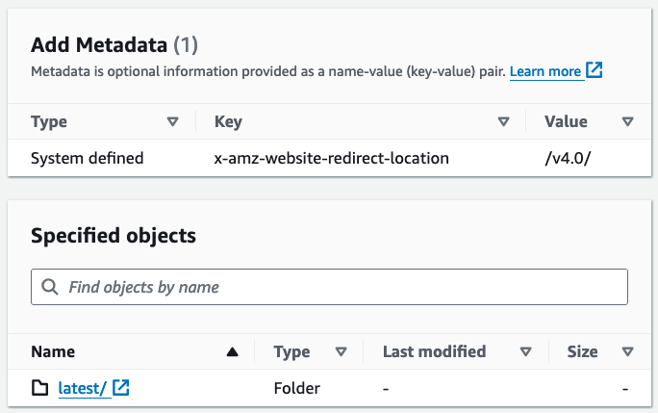
Task: Click the Size column header label
Action: (582, 351)
